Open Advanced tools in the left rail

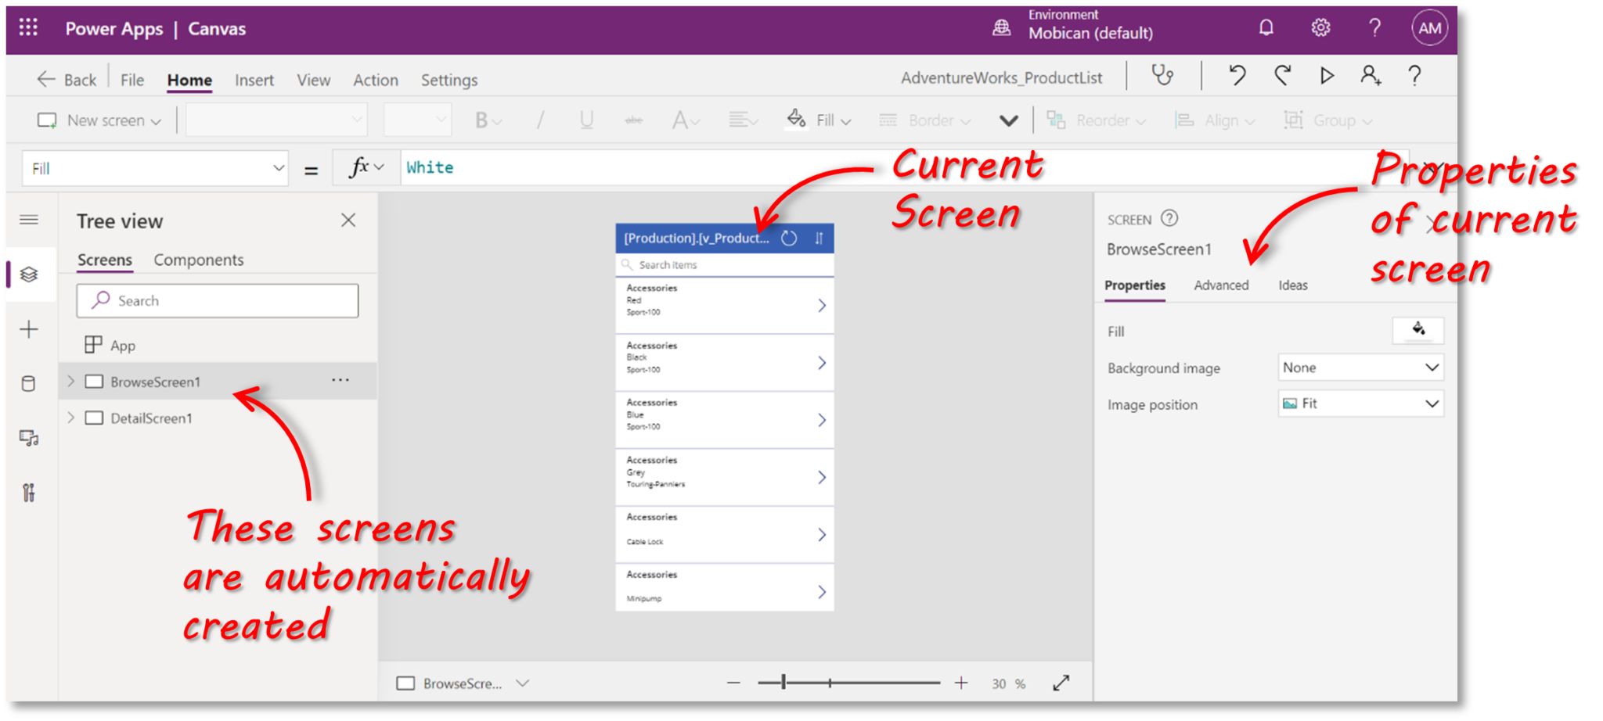click(x=29, y=493)
